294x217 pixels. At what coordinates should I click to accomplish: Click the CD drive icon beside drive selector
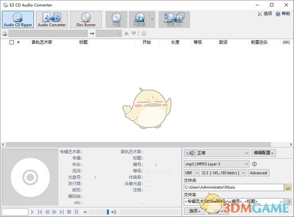click(4, 34)
